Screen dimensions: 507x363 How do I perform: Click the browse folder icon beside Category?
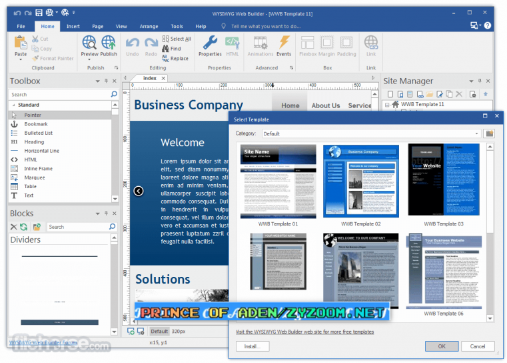tap(490, 133)
